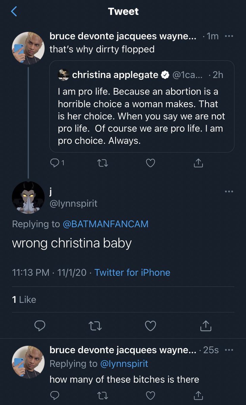Screen dimensions: 246x405
Task: Open the @BATMANFANCAM mention link
Action: click(x=105, y=224)
